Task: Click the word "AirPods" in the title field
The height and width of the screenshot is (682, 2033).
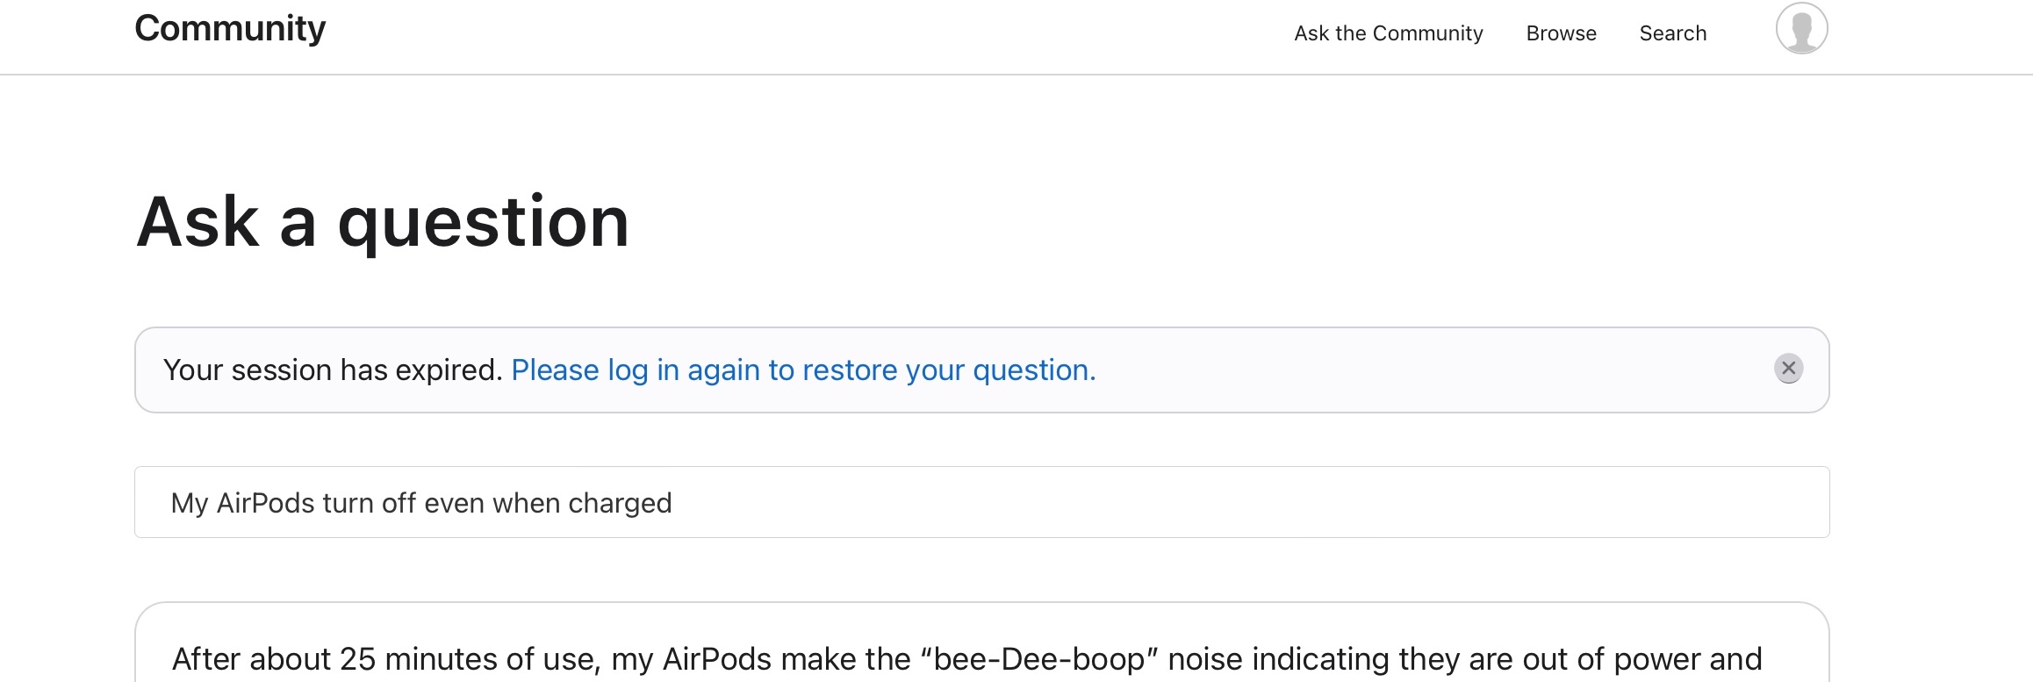Action: click(265, 504)
